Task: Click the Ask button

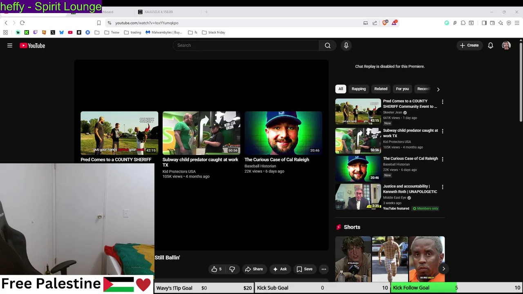Action: click(279, 269)
